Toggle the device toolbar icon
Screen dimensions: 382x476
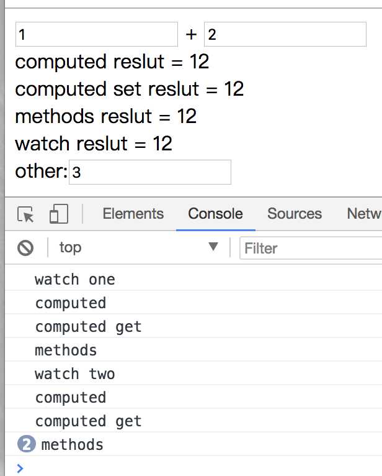coord(59,214)
